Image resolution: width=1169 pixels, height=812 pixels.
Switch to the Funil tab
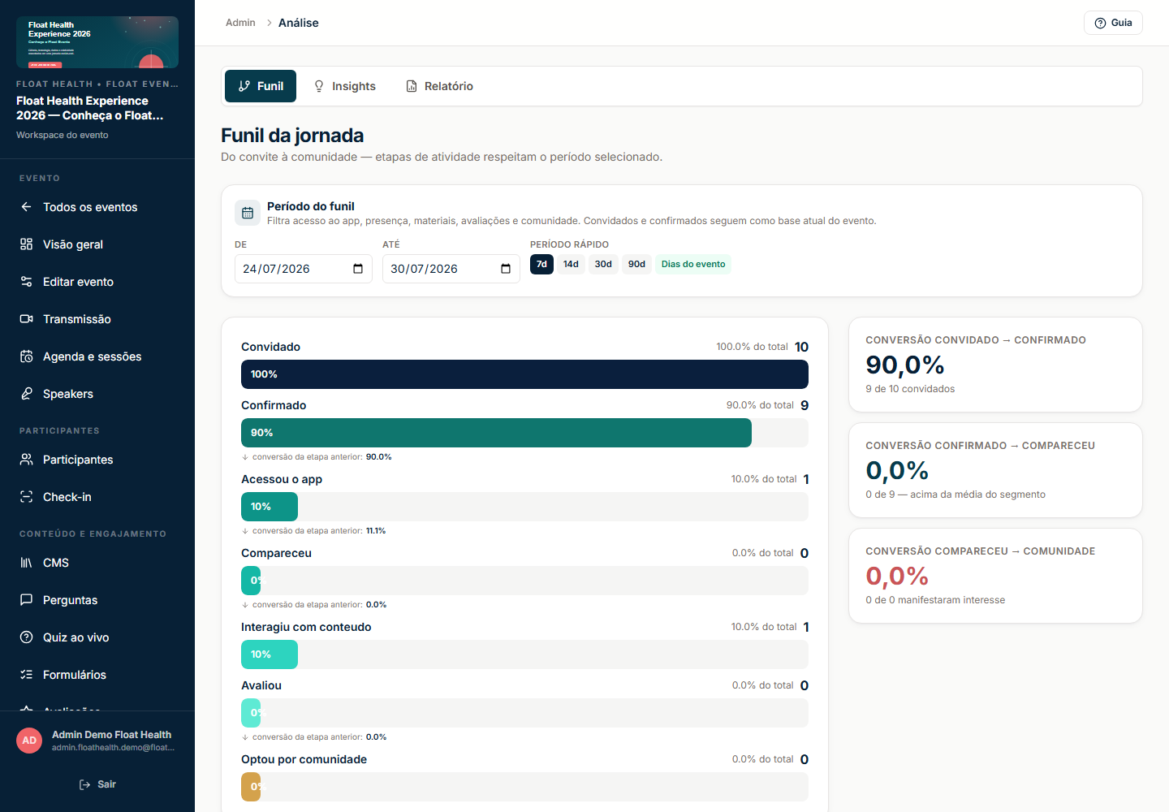pos(261,86)
